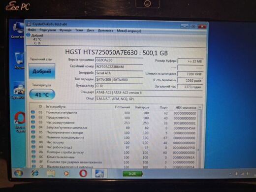Open Internet Explorer from the taskbar
This screenshot has height=192, width=256.
coord(35,173)
